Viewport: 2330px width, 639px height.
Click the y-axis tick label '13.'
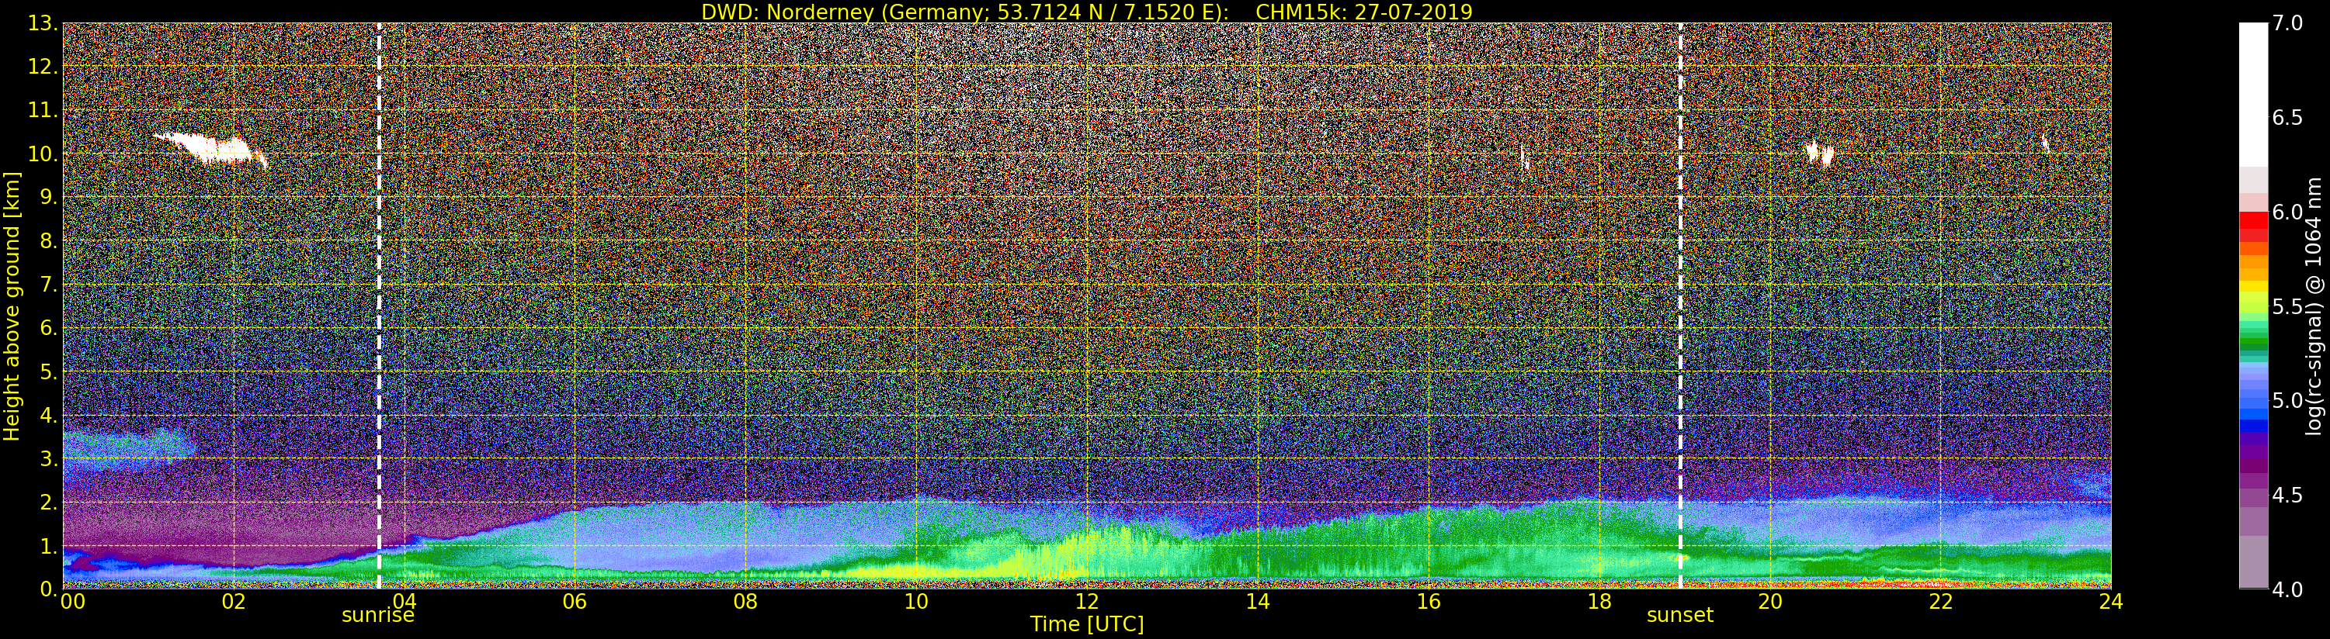[43, 23]
